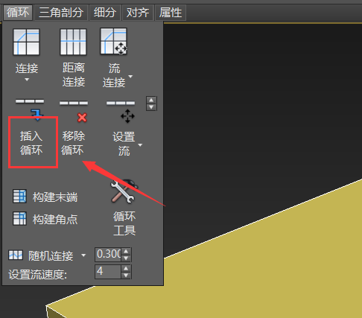
Task: Switch to the 细分 tab
Action: pos(105,12)
